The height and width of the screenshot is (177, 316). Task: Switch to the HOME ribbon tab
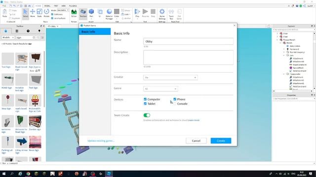click(38, 6)
